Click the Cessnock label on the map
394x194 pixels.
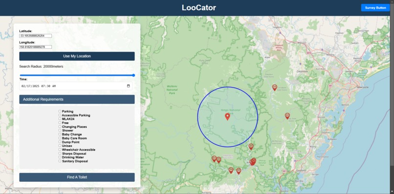[x=302, y=71]
